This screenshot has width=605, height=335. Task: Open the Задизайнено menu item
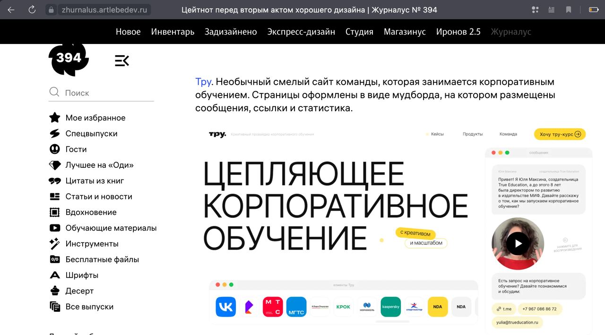[231, 32]
